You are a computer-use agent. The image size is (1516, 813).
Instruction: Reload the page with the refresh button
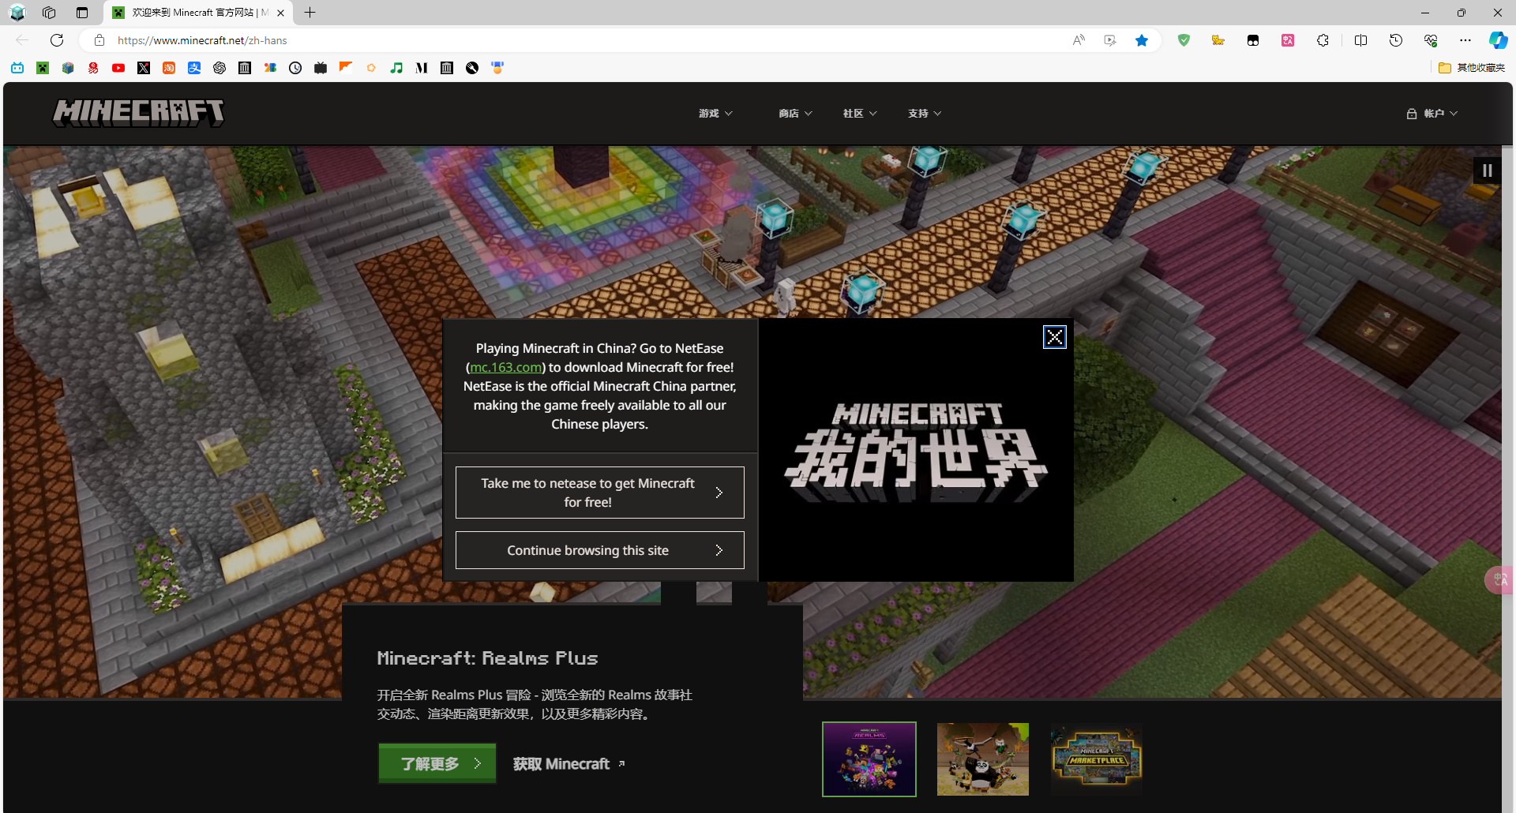click(x=57, y=40)
